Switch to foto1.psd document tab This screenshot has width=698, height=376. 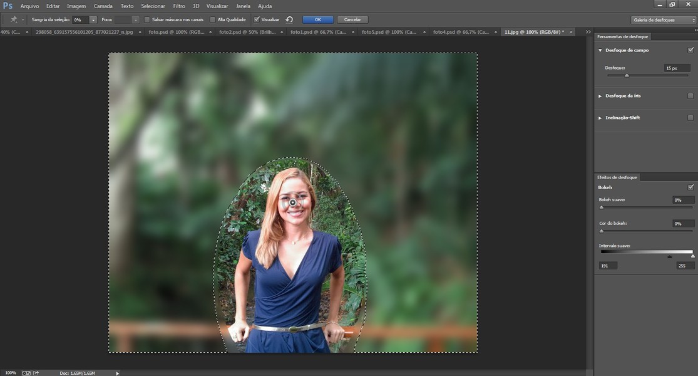(x=318, y=32)
